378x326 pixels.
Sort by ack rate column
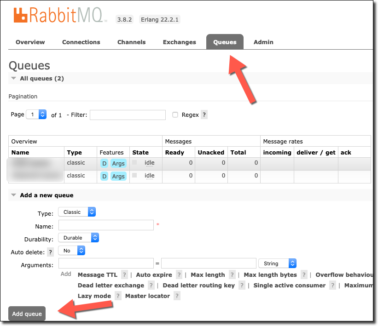point(346,152)
